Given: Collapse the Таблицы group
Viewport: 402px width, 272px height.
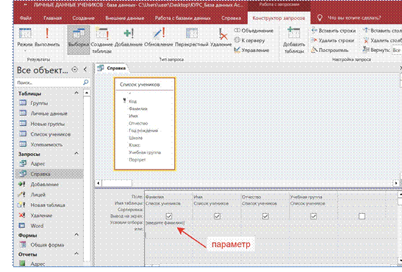Looking at the screenshot, I should (76, 93).
